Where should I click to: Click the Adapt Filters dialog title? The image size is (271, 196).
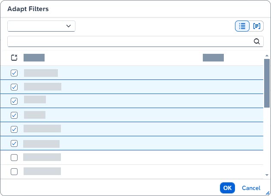click(x=28, y=9)
